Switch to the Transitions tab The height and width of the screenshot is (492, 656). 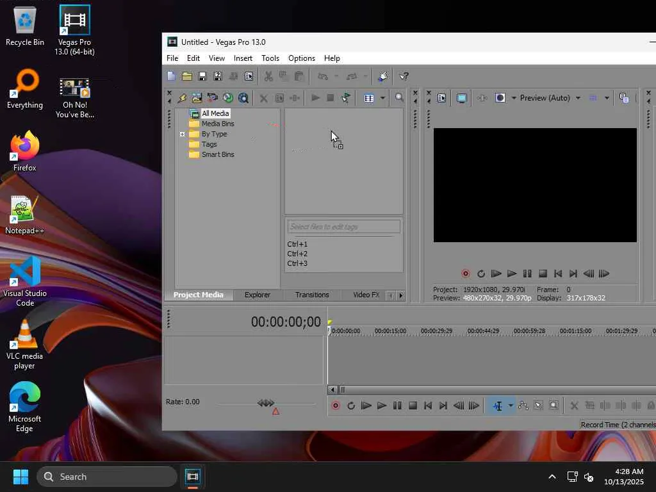click(312, 295)
